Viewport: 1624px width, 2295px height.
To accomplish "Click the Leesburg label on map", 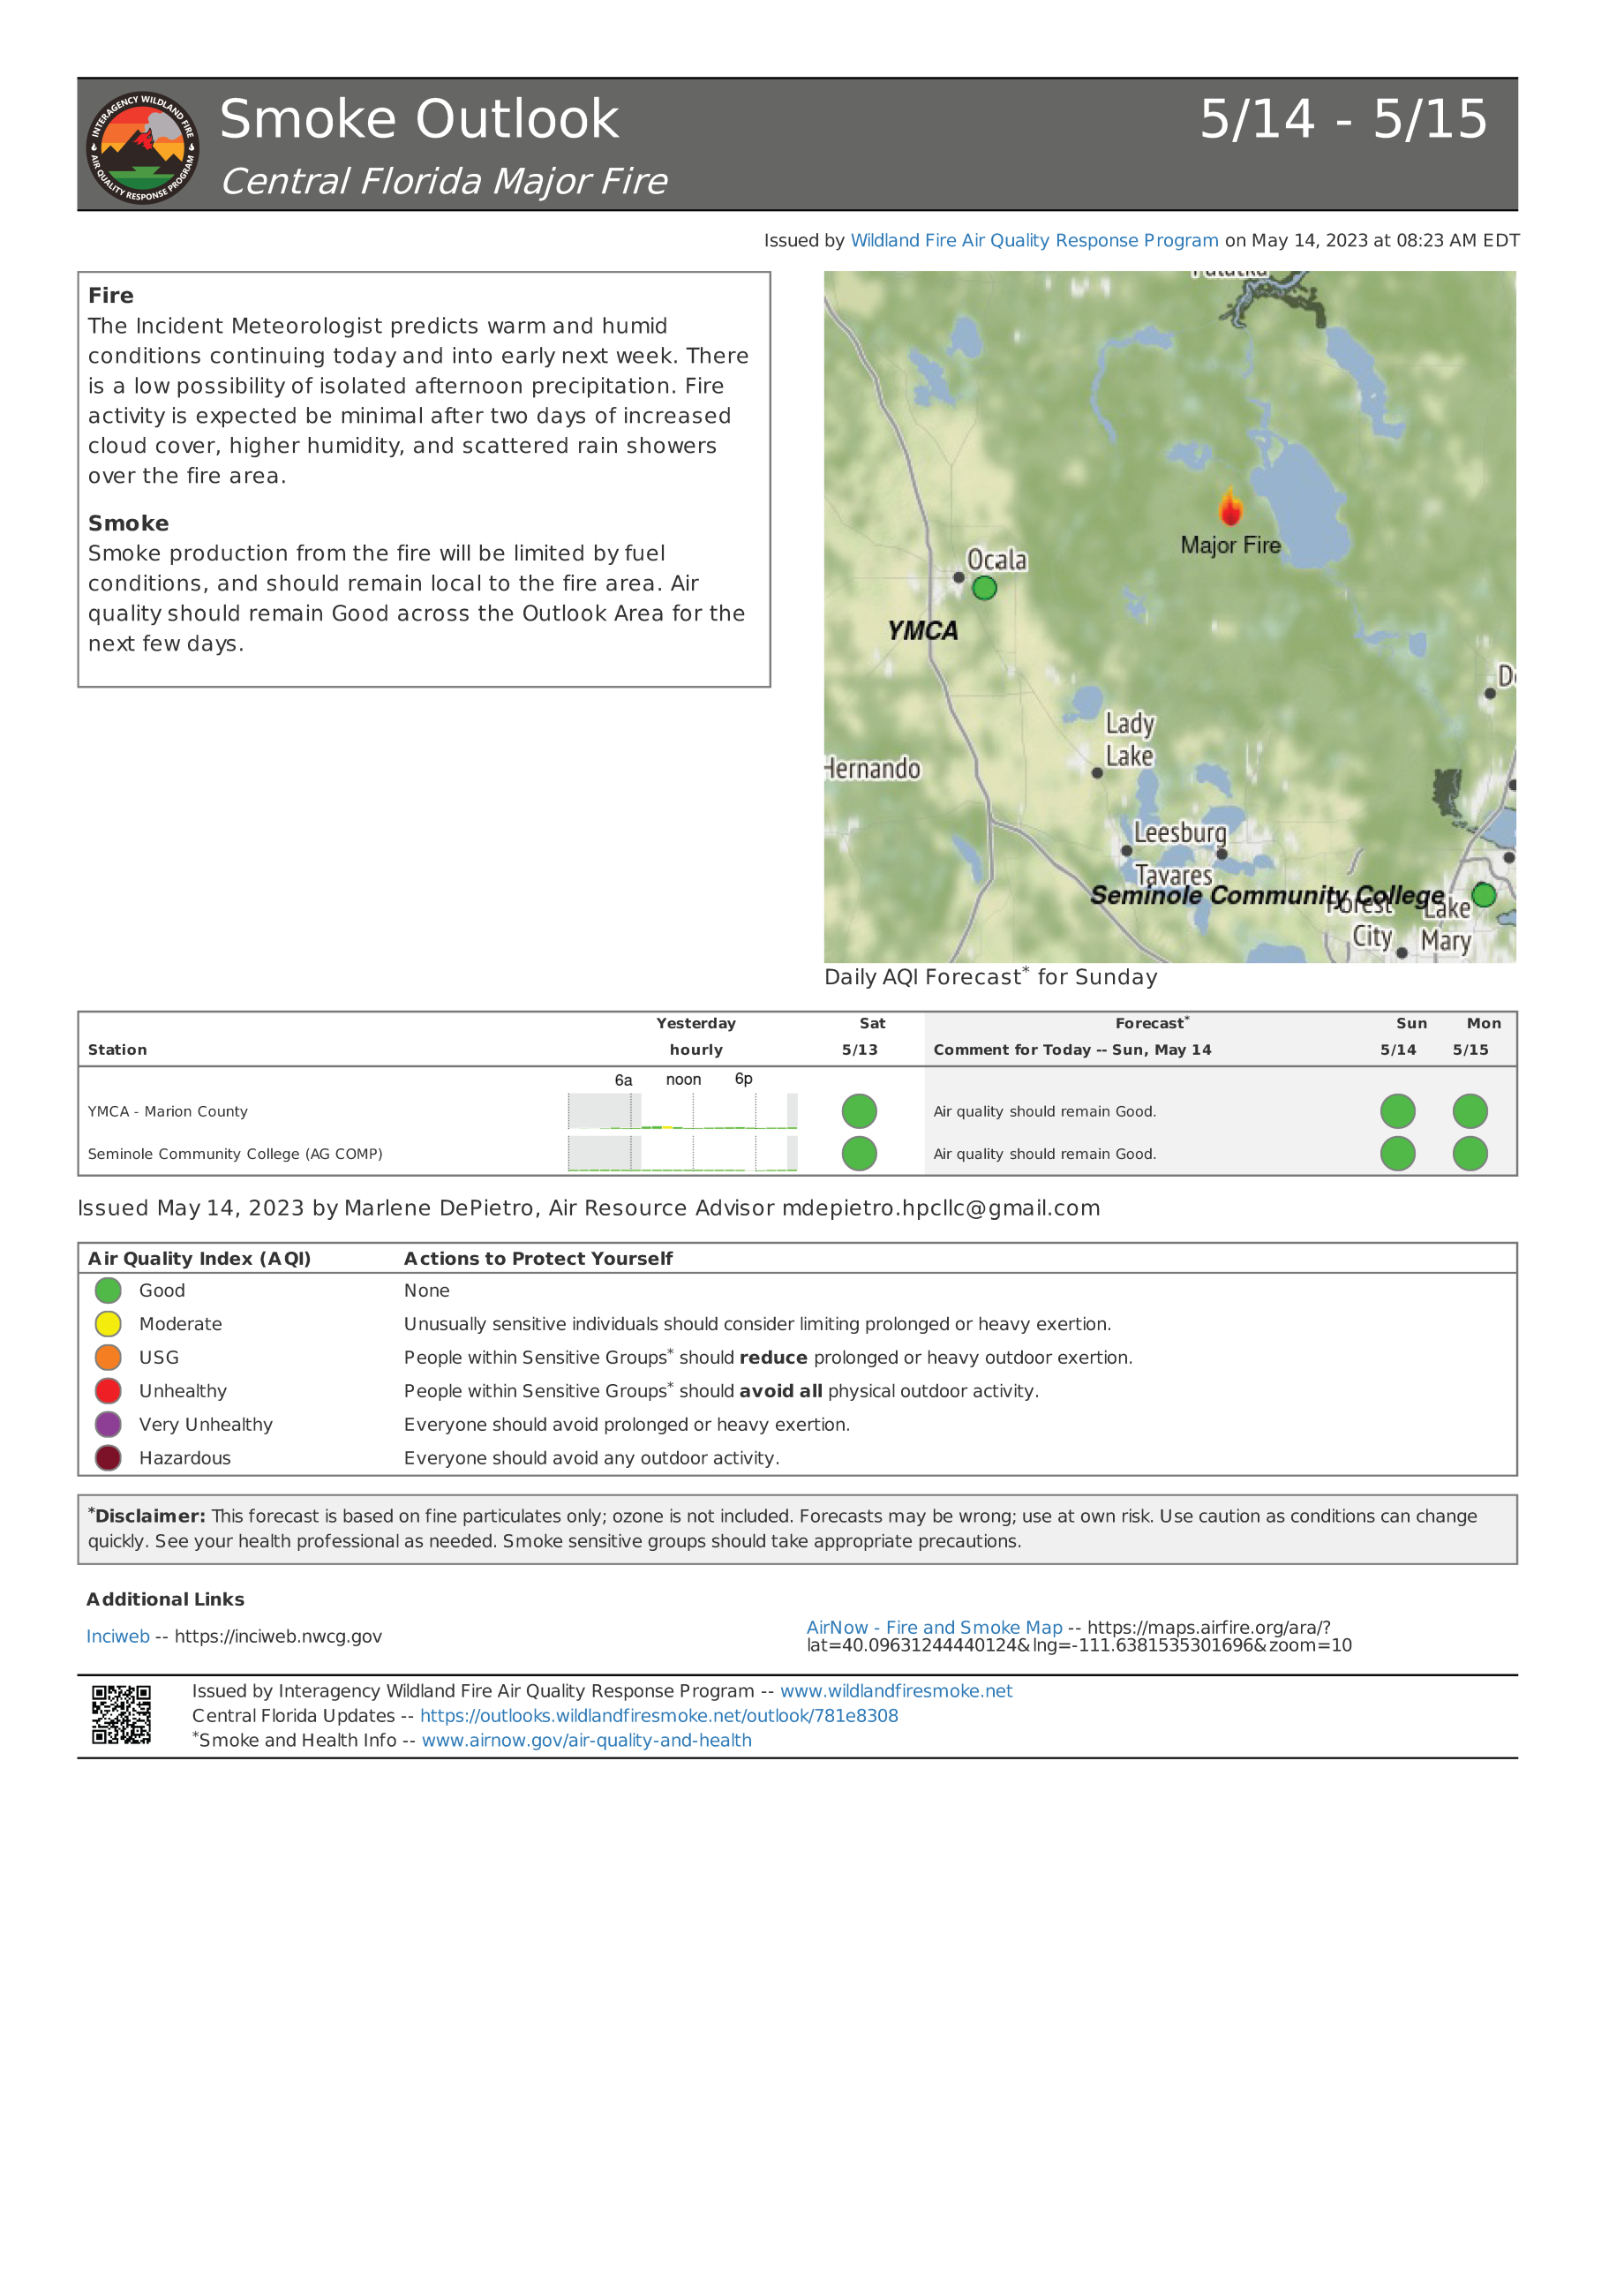I will (1179, 832).
